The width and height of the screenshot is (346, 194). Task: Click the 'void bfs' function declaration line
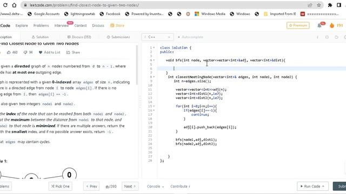tap(225, 60)
